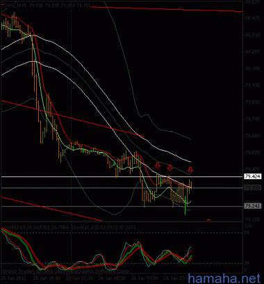Viewport: 264px width, 284px height.
Task: Click the stochastic 80 level label
Action: 247,233
